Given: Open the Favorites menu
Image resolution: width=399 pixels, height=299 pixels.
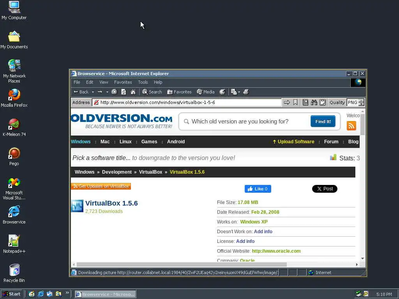Looking at the screenshot, I should tap(123, 82).
